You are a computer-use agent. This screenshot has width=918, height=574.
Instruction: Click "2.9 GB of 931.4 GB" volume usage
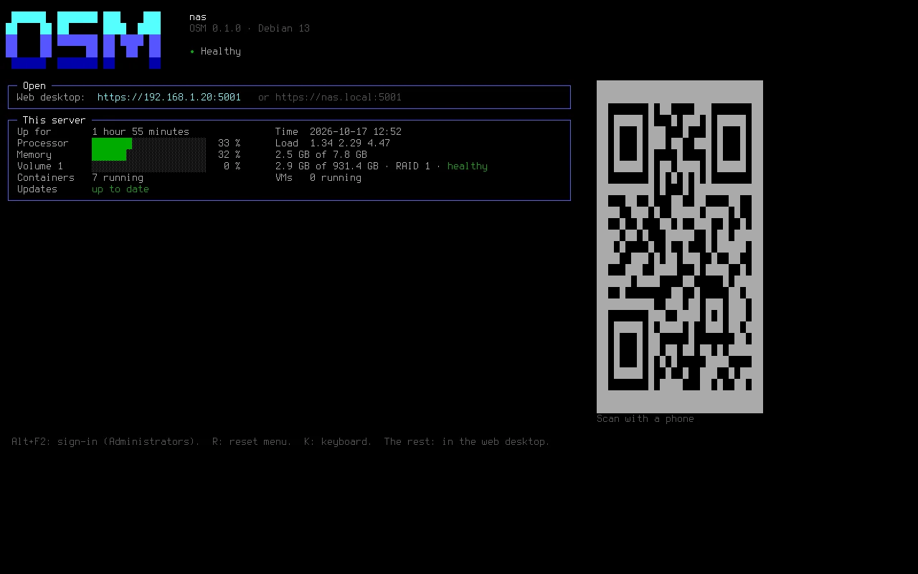pos(327,166)
